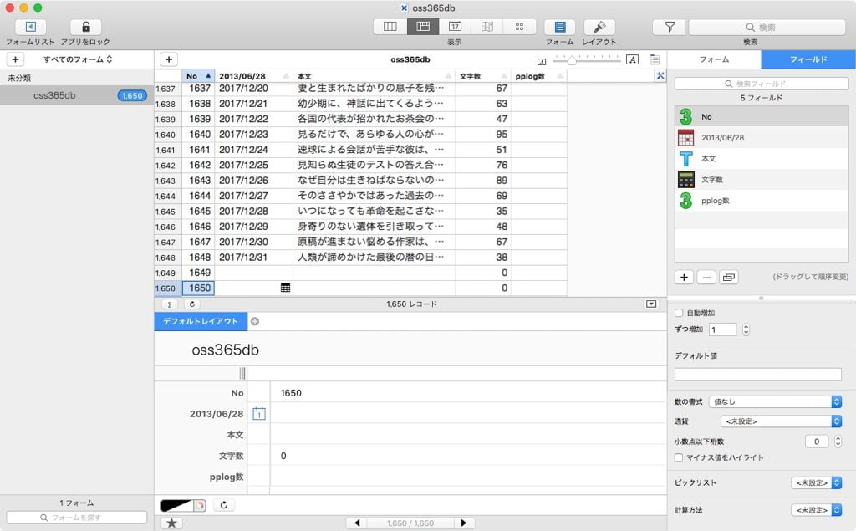856x531 pixels.
Task: Open the pick list dropdown
Action: (816, 483)
